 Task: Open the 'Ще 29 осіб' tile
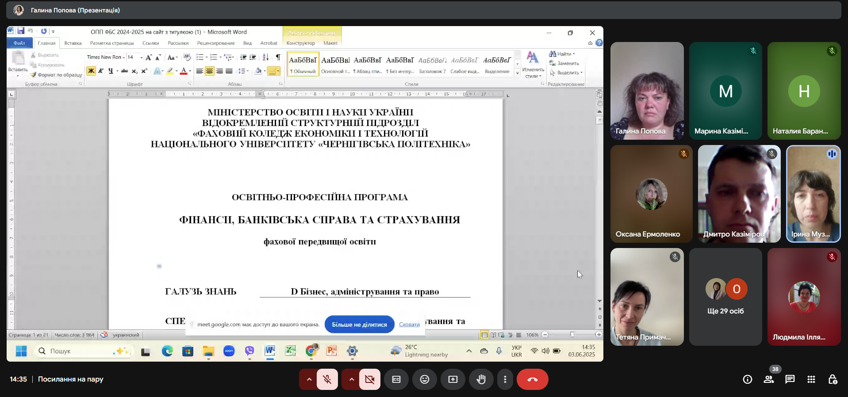point(725,297)
